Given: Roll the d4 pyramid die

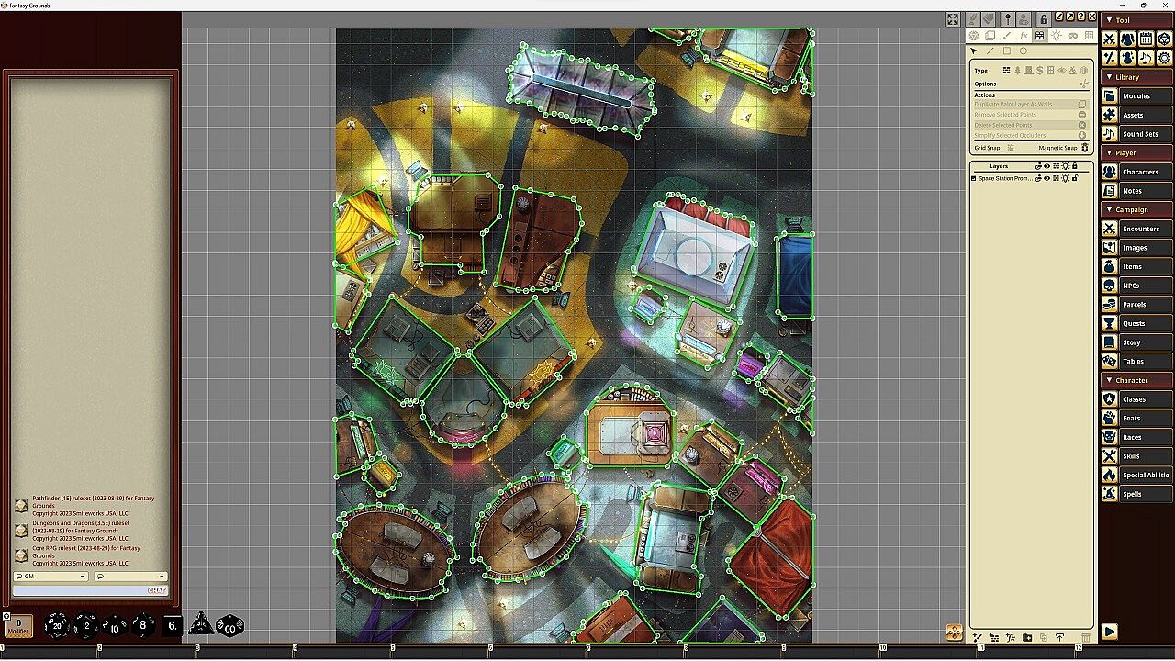Looking at the screenshot, I should pos(200,625).
